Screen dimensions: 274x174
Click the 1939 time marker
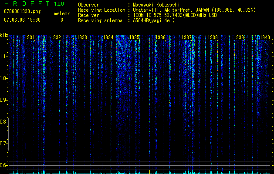[x=239, y=37]
